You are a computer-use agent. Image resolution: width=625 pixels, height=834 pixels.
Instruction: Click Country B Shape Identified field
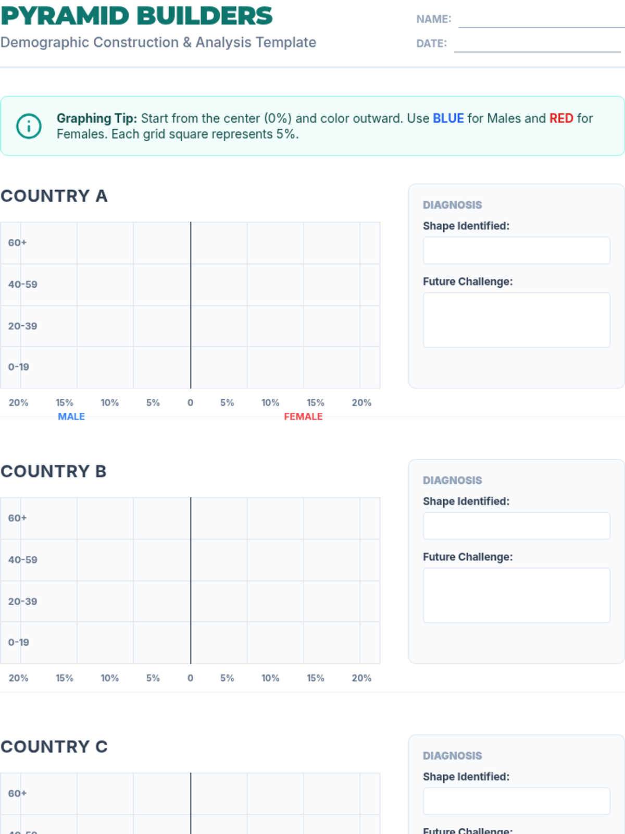(x=516, y=526)
